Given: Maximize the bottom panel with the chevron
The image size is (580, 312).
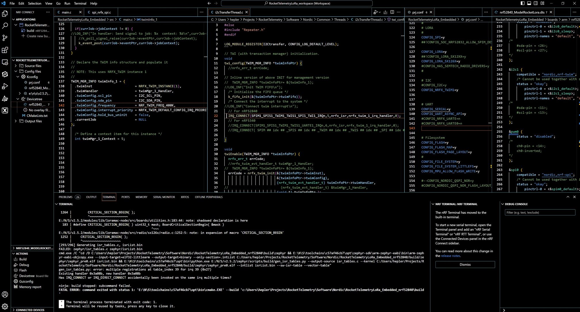Looking at the screenshot, I should (x=568, y=197).
